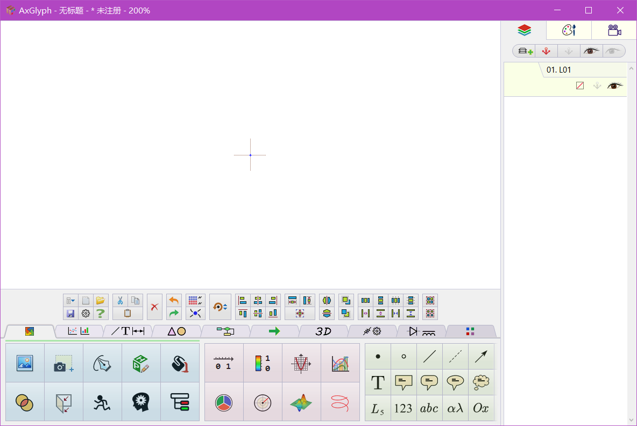Show all layers with dark eye button

[x=591, y=51]
